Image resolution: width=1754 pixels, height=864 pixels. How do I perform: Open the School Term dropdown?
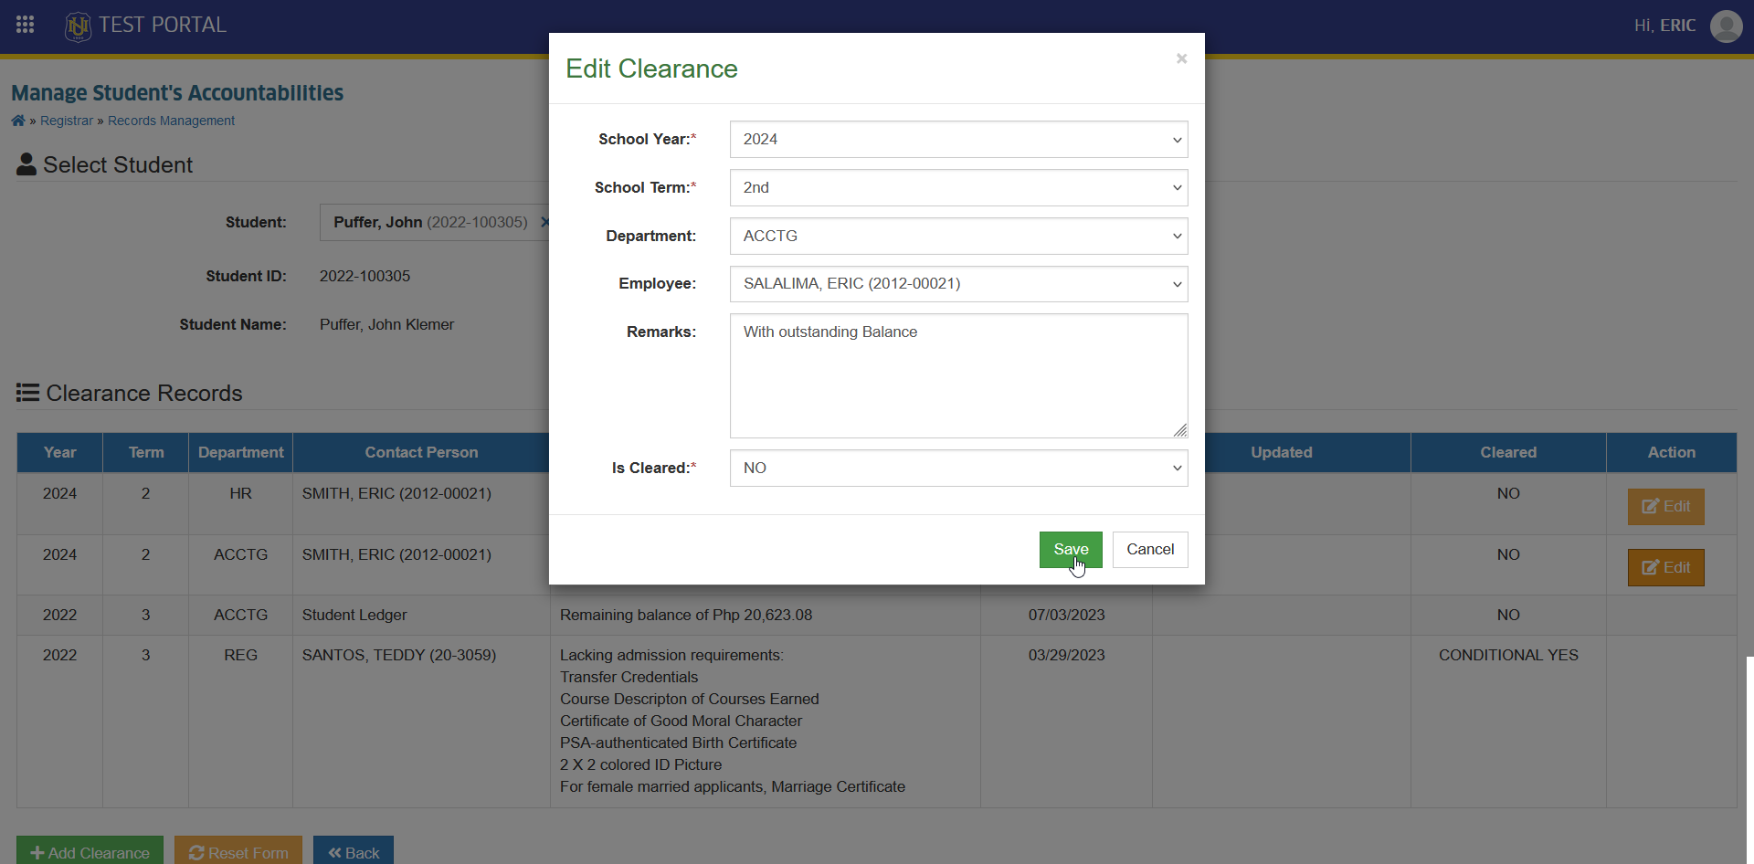coord(958,188)
